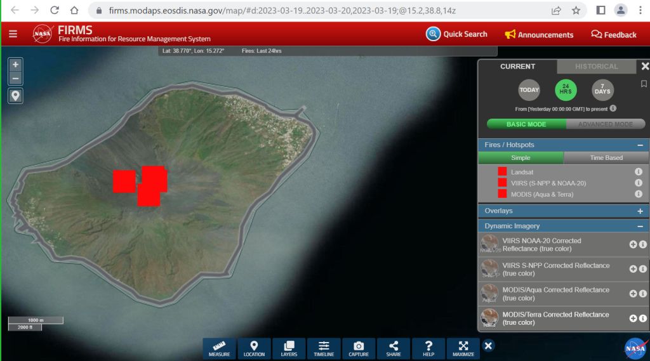Add MODIS/Terra Corrected Reflectance imagery layer
Image resolution: width=650 pixels, height=361 pixels.
[633, 318]
